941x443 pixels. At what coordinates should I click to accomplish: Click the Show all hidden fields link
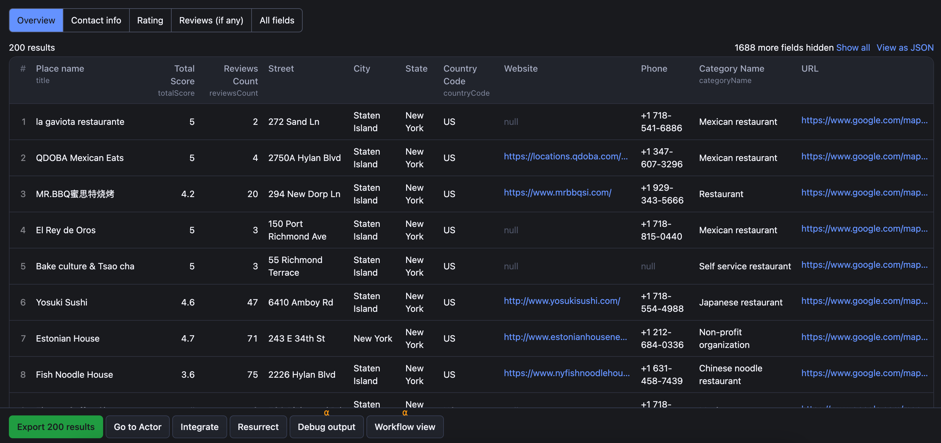(853, 48)
